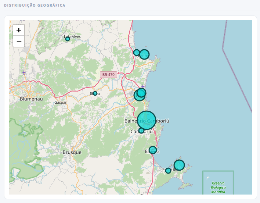
Task: Select the Ilhota circle marker
Action: (x=95, y=93)
